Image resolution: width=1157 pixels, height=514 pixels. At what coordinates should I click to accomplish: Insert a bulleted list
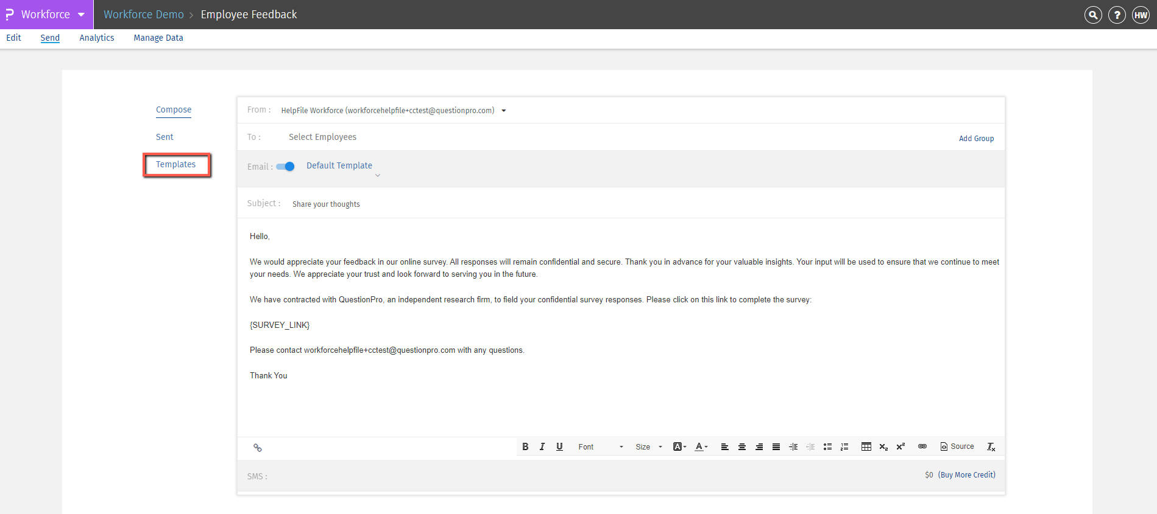(x=827, y=446)
